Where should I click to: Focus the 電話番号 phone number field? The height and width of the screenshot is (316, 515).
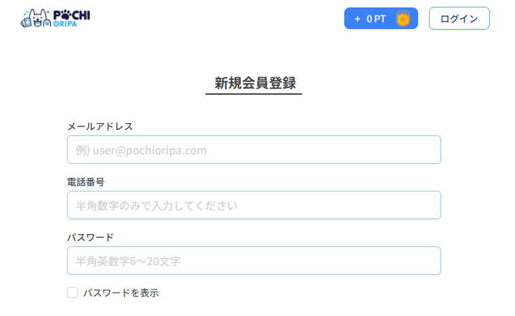coord(254,205)
